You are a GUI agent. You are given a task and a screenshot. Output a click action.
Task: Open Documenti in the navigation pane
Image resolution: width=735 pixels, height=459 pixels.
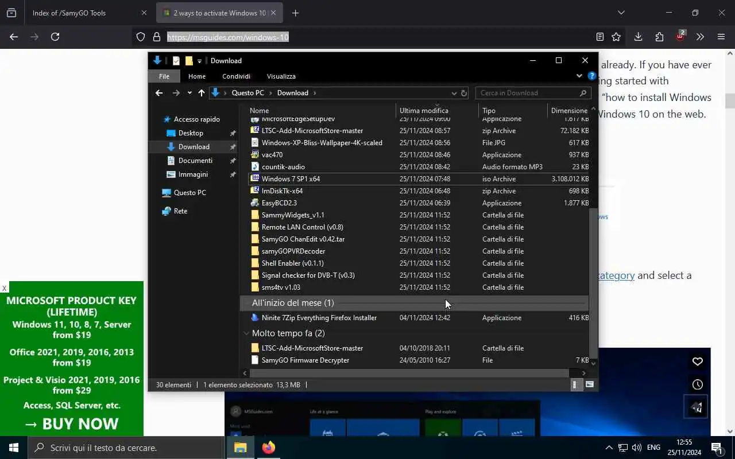195,161
